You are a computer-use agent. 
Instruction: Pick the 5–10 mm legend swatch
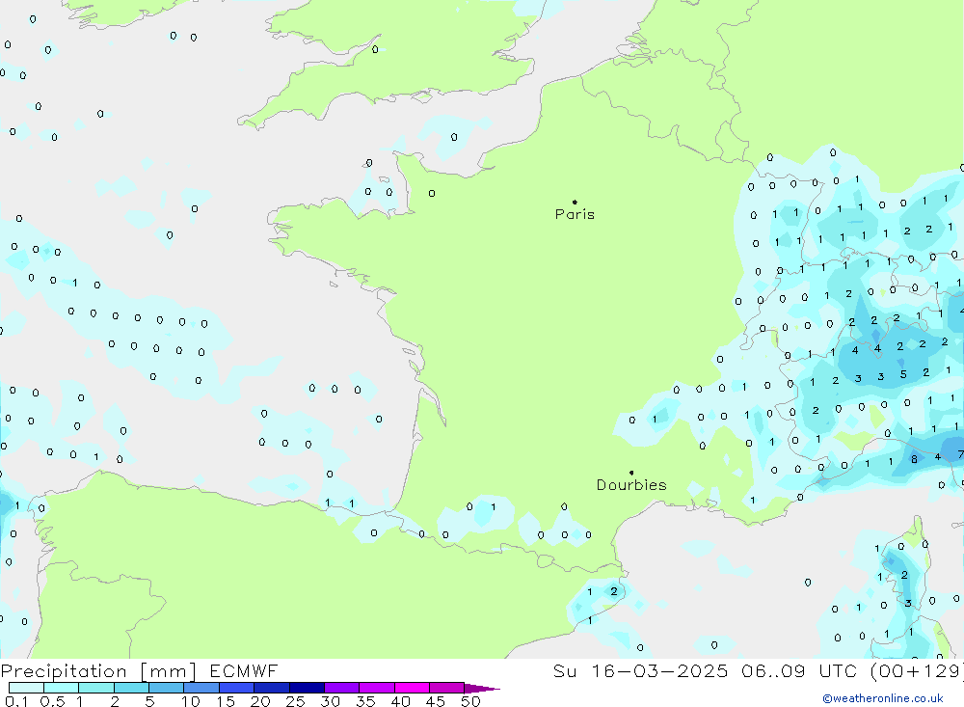coord(166,688)
